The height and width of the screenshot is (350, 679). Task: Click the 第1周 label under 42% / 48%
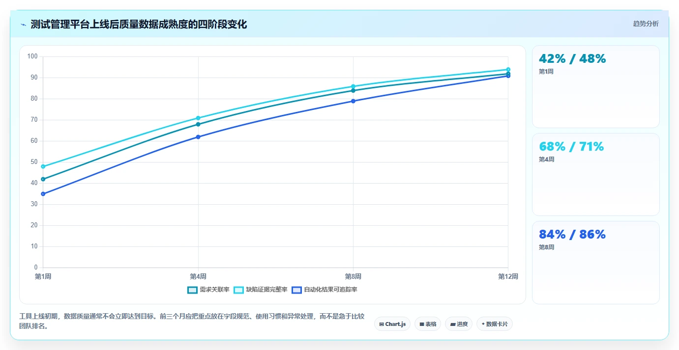[x=546, y=72]
